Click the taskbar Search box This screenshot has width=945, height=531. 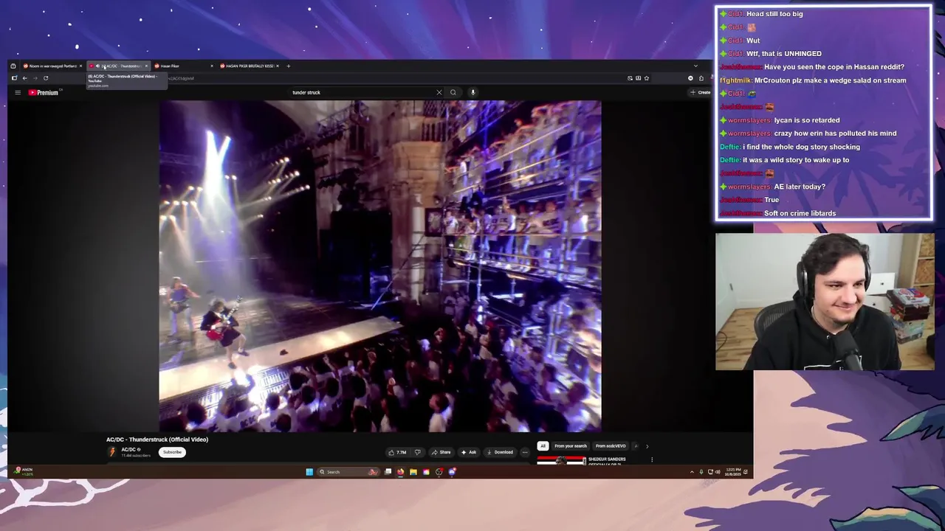tap(348, 472)
